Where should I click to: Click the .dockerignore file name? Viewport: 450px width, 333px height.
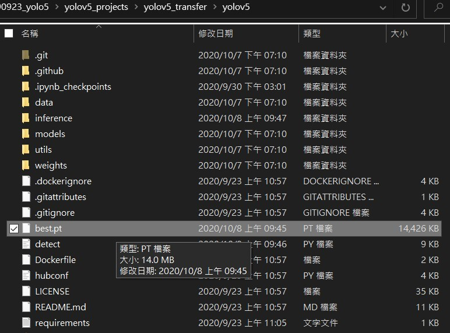(x=63, y=181)
